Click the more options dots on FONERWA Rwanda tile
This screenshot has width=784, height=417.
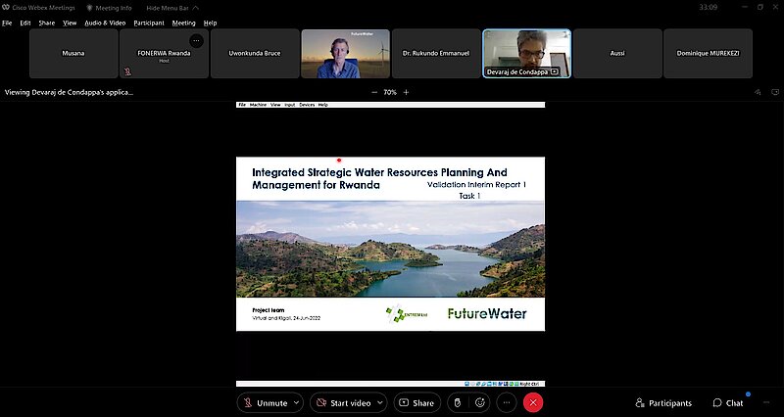[196, 41]
